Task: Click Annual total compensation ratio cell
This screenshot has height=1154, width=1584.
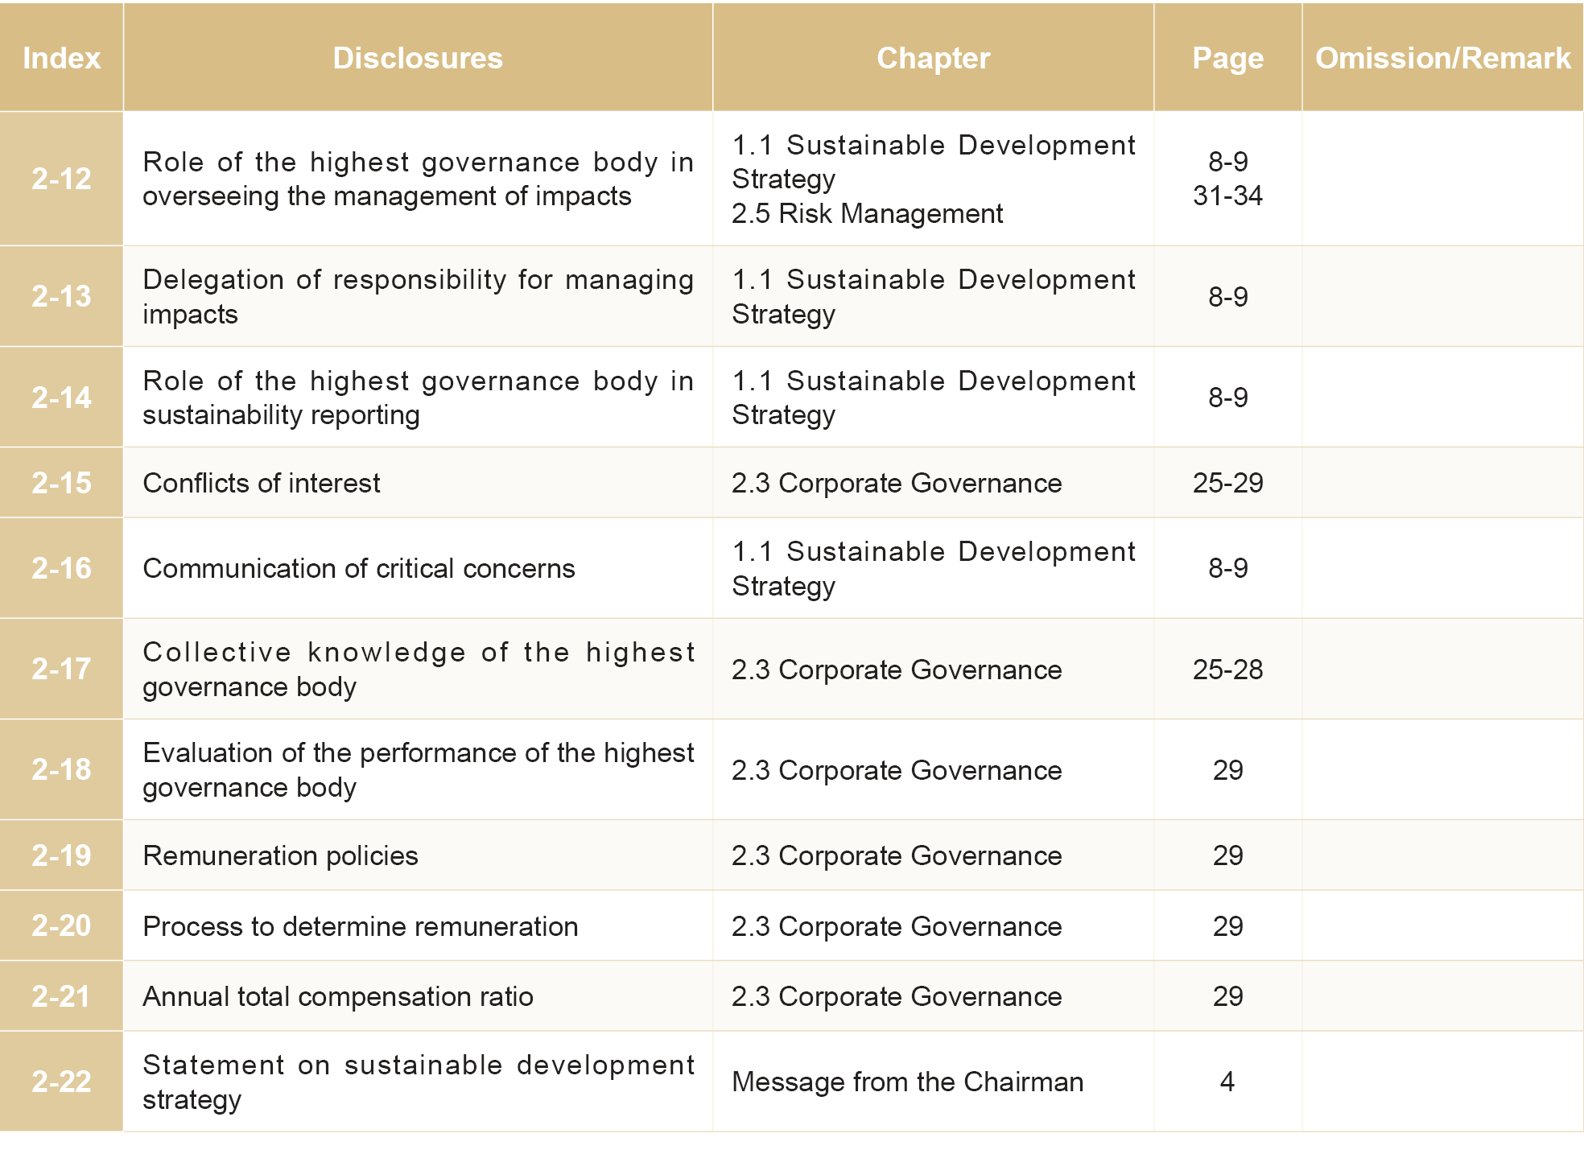Action: click(x=338, y=996)
